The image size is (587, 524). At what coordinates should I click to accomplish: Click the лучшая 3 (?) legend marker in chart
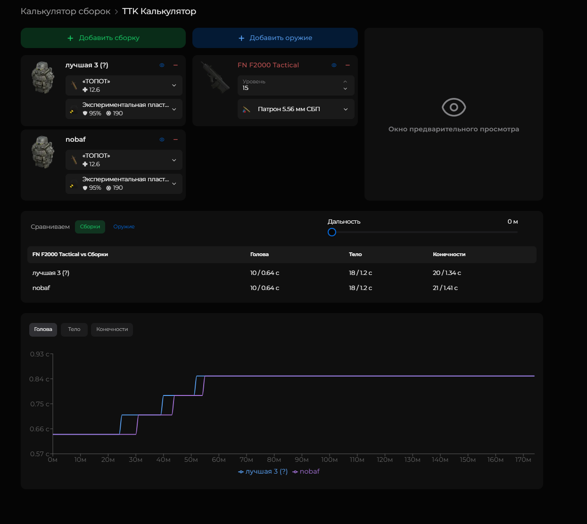tap(241, 472)
